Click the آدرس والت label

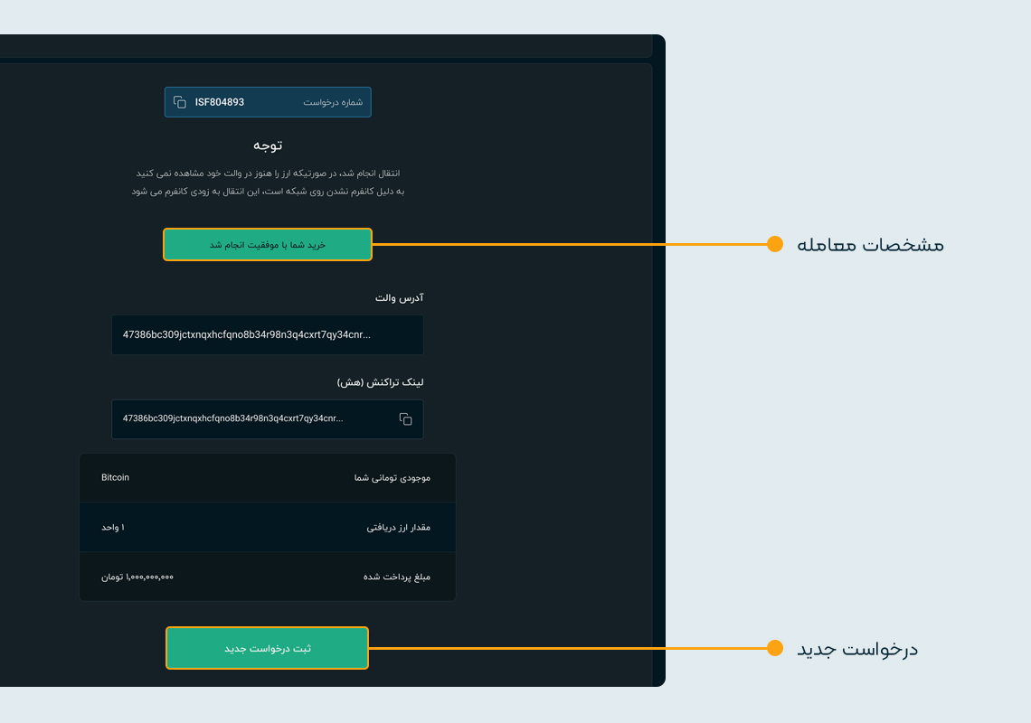pos(399,297)
